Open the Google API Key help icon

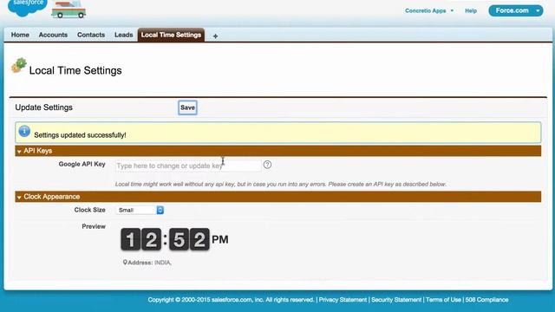point(267,165)
